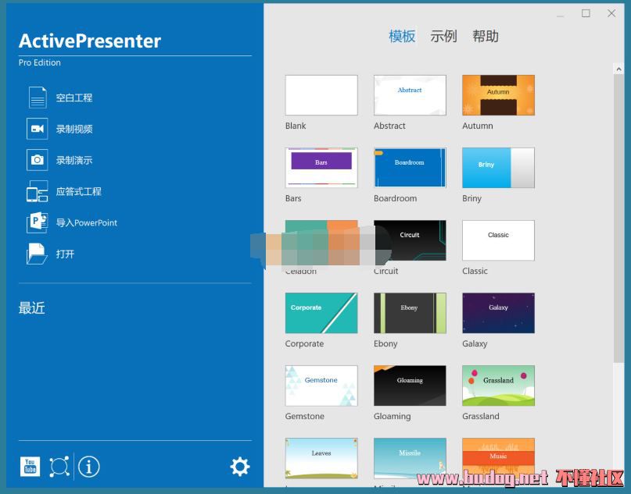Pick the Circuit template thumbnail
This screenshot has width=631, height=494.
[410, 240]
